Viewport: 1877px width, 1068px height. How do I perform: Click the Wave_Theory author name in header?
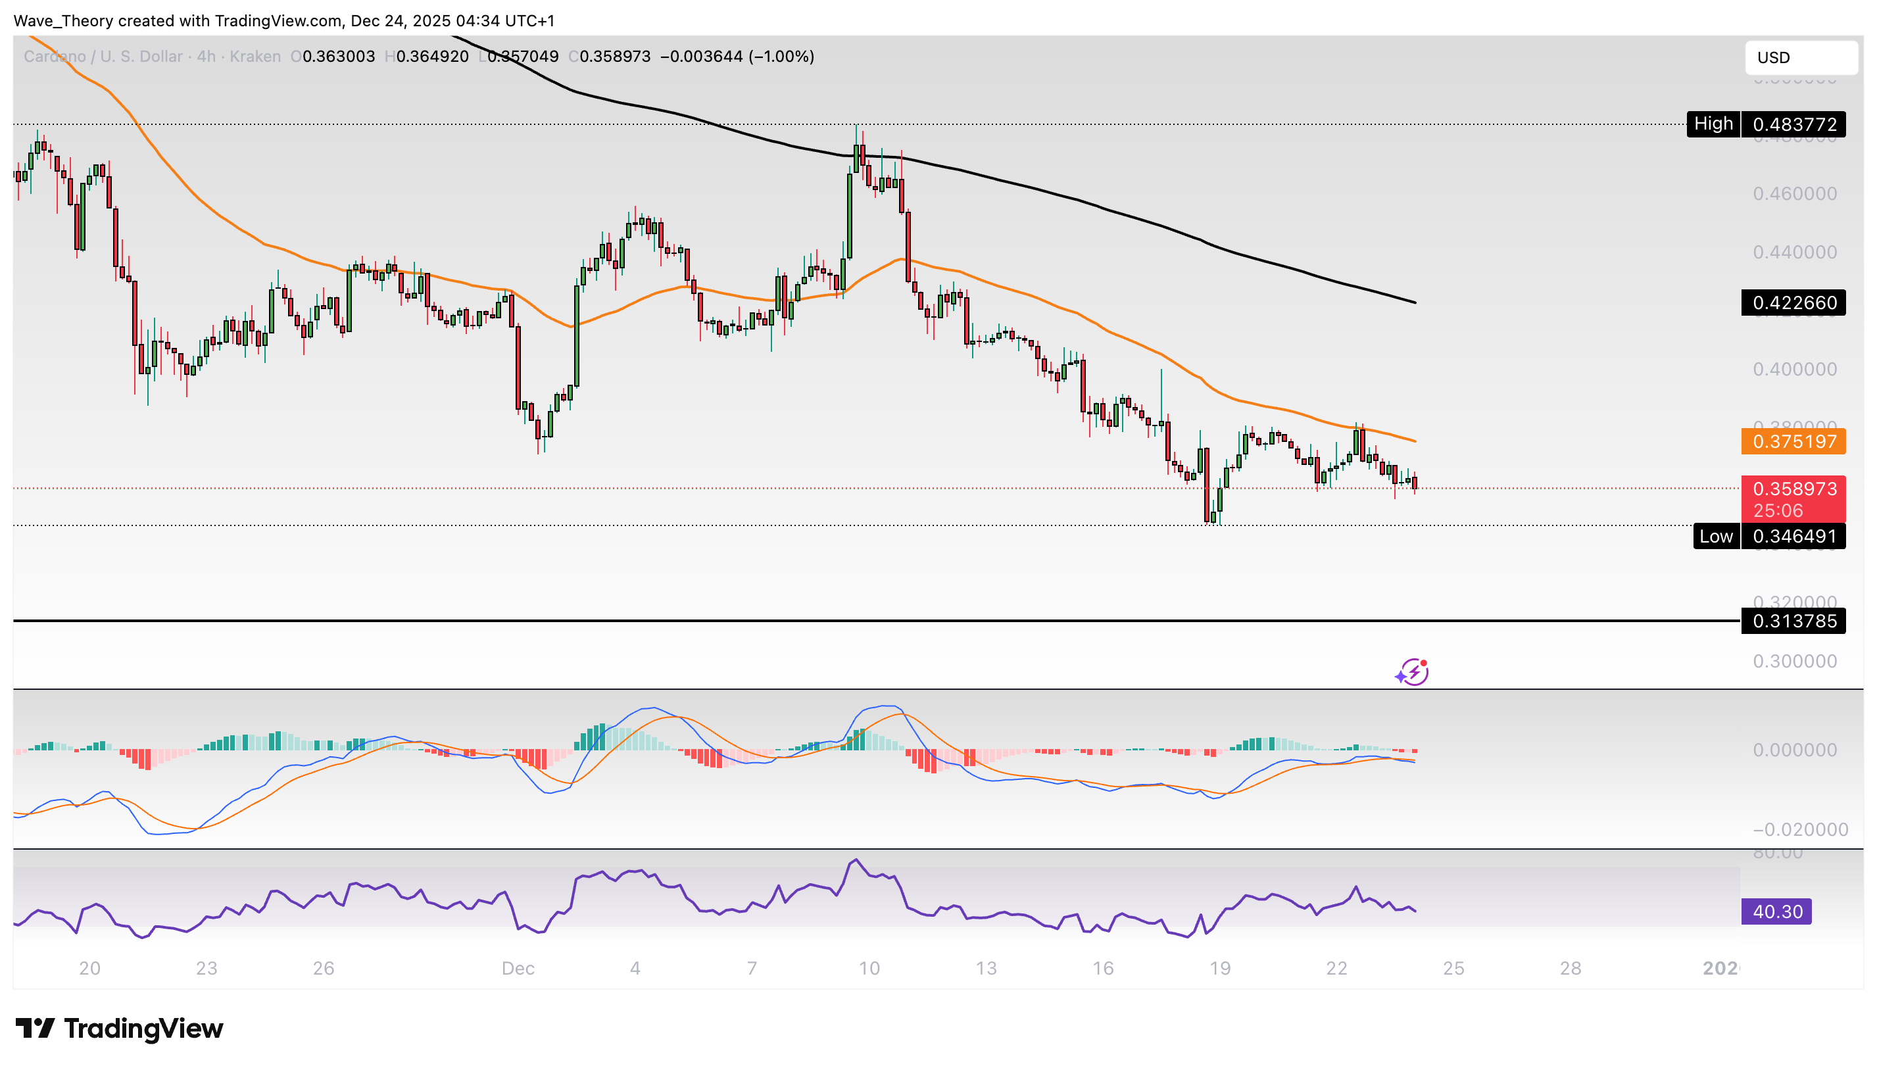pos(64,20)
